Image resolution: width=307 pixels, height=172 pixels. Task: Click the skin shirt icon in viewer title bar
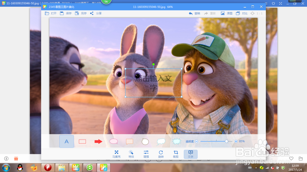273,3
